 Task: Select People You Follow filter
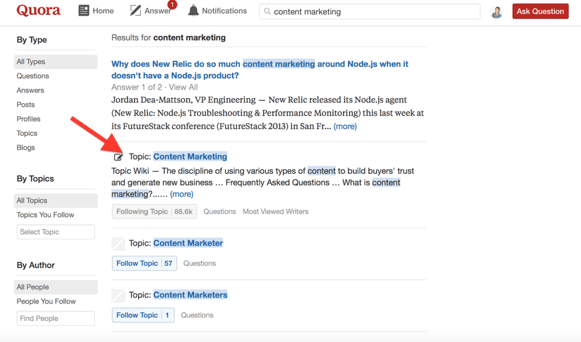pos(46,302)
